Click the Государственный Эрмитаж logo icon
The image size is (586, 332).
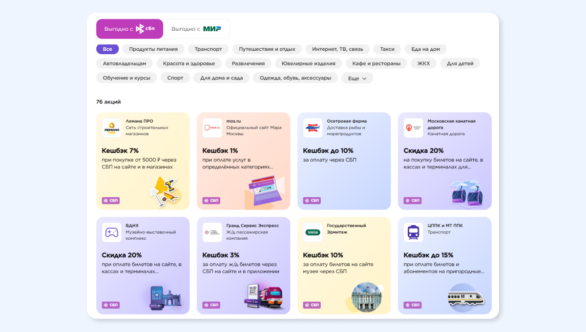tap(313, 232)
